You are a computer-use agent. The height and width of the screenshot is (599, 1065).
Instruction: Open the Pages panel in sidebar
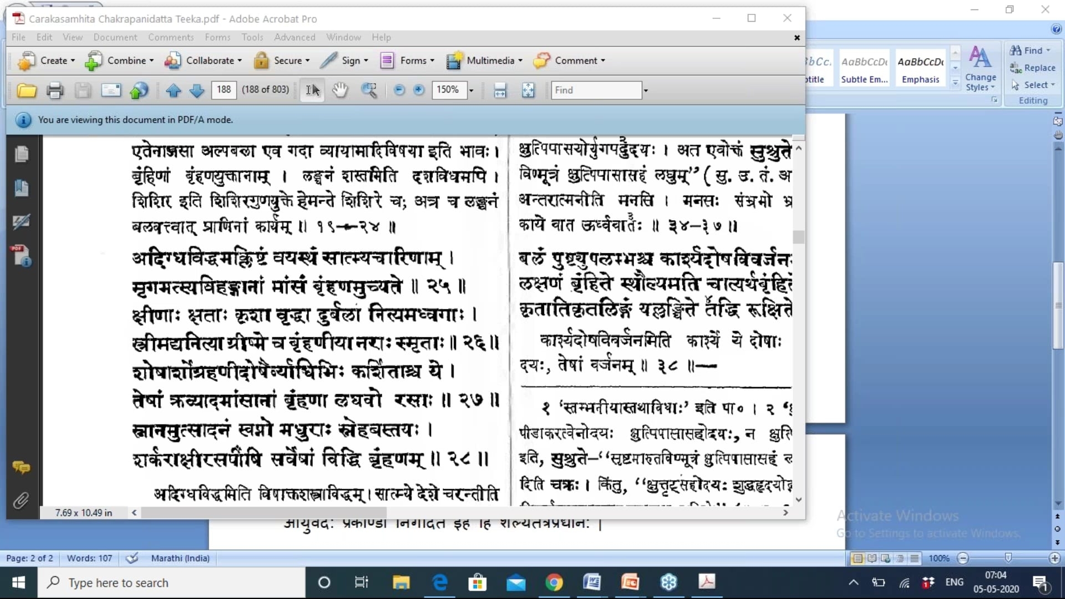point(22,154)
